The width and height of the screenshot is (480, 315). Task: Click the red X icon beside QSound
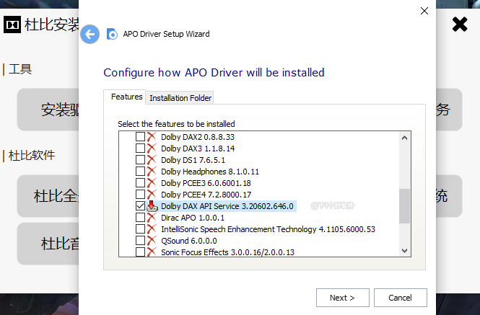pos(152,241)
